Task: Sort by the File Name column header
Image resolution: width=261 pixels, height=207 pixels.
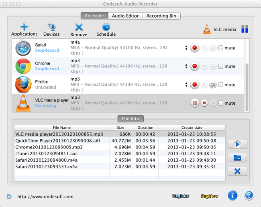Action: pos(62,128)
